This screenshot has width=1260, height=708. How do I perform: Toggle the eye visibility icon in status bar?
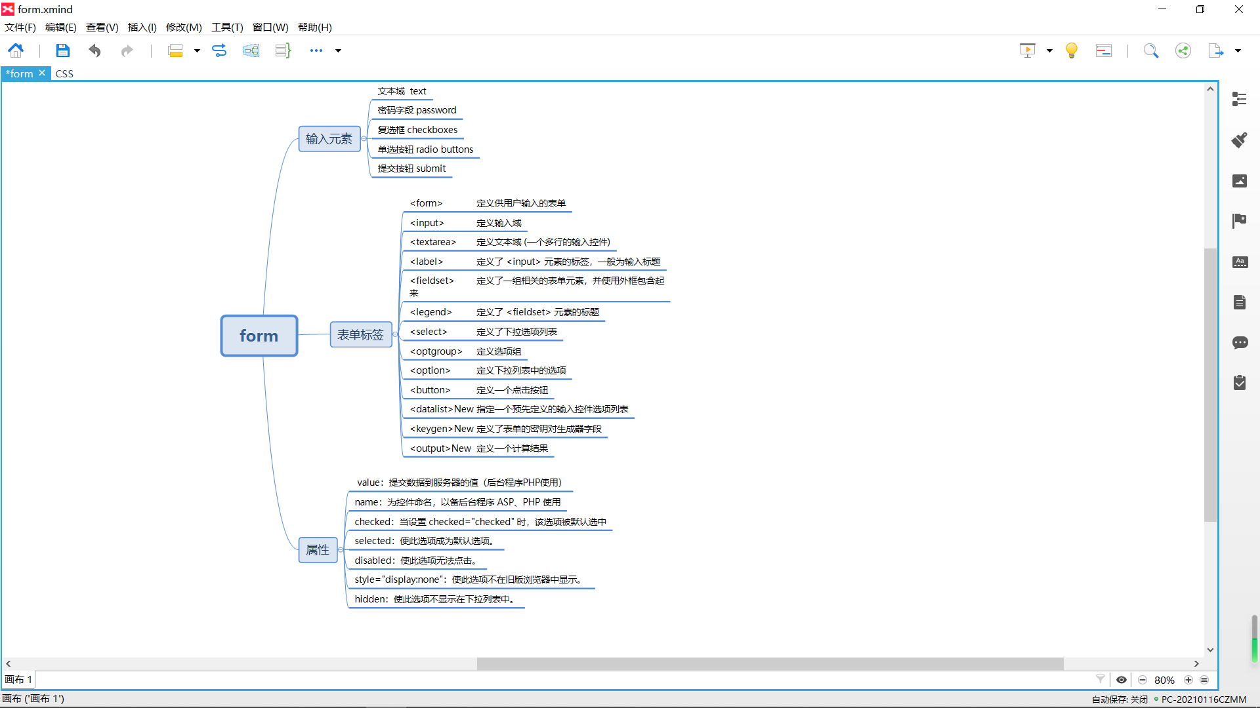[1122, 680]
